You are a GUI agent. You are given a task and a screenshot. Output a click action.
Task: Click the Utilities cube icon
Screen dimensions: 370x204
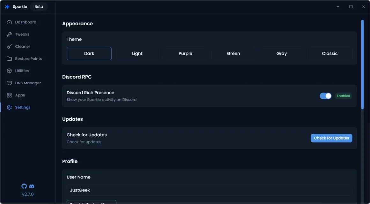pyautogui.click(x=9, y=71)
